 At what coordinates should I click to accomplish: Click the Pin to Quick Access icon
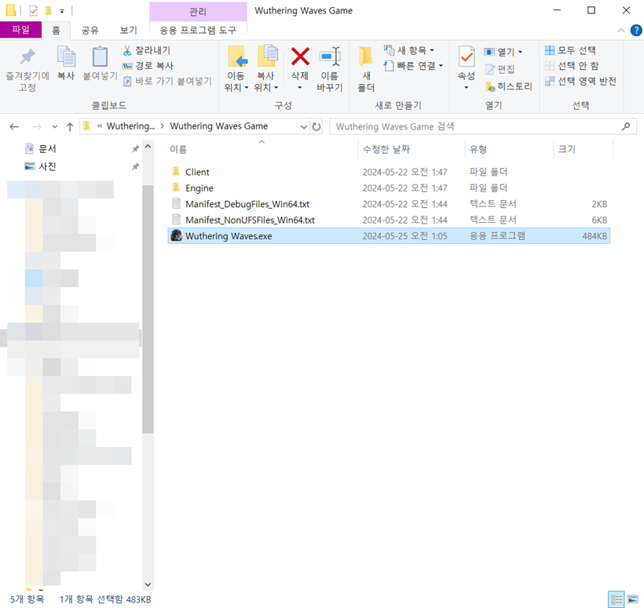pos(27,56)
